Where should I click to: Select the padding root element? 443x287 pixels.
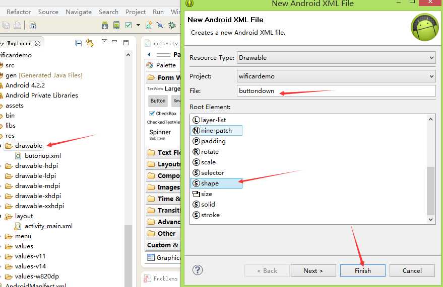[x=209, y=141]
